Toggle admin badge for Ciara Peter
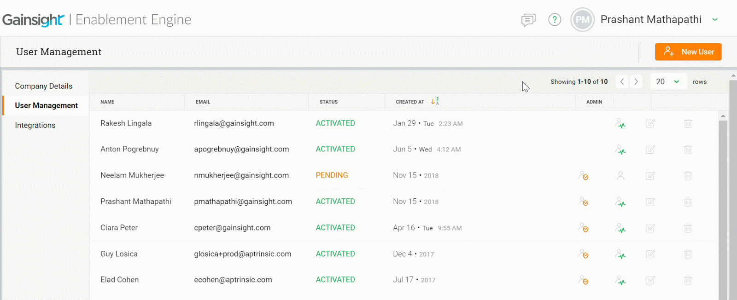The height and width of the screenshot is (300, 737). click(584, 228)
